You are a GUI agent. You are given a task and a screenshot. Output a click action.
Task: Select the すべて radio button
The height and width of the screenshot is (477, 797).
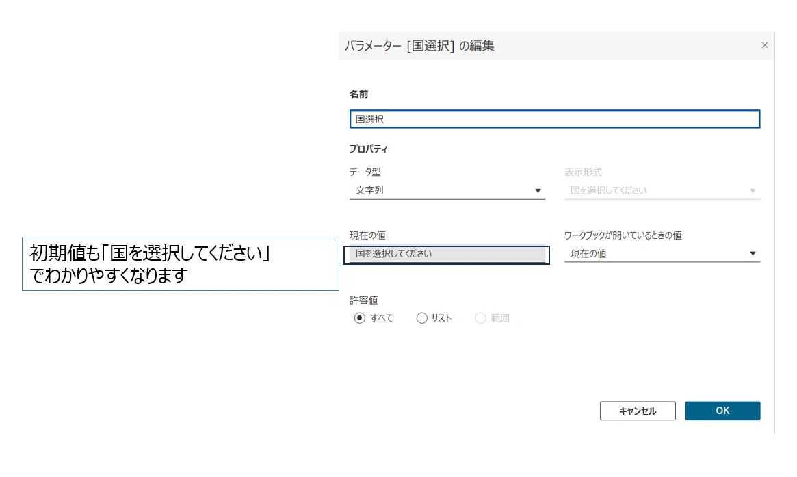[359, 318]
